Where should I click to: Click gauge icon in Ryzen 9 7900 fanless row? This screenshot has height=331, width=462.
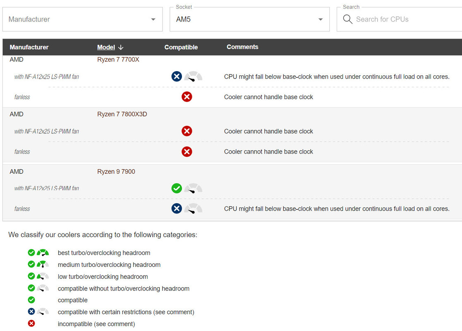coord(193,209)
